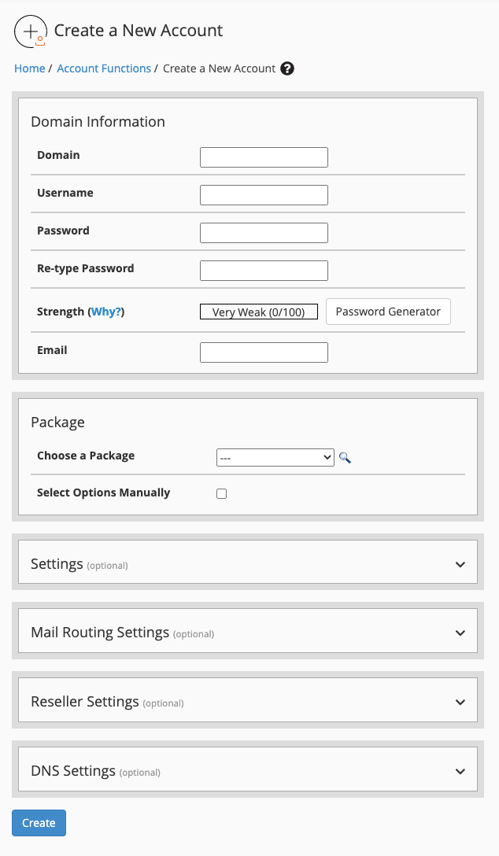Open Account Functions breadcrumb link
Screen dimensions: 499x856
[x=104, y=68]
